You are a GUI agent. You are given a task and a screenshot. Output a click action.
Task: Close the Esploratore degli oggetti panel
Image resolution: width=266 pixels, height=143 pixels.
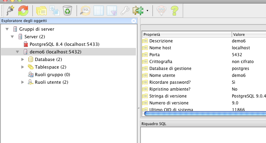[134, 21]
